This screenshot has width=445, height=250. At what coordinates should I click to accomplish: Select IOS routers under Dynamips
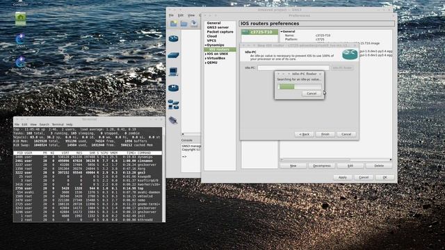click(220, 49)
